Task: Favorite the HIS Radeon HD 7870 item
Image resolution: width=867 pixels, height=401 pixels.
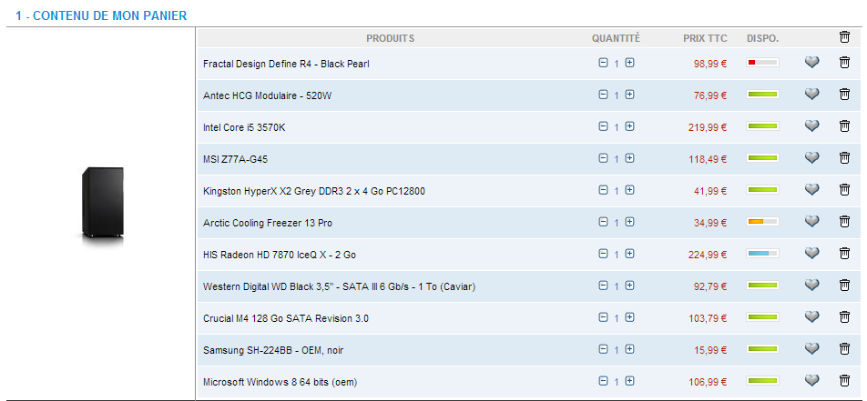Action: 812,254
